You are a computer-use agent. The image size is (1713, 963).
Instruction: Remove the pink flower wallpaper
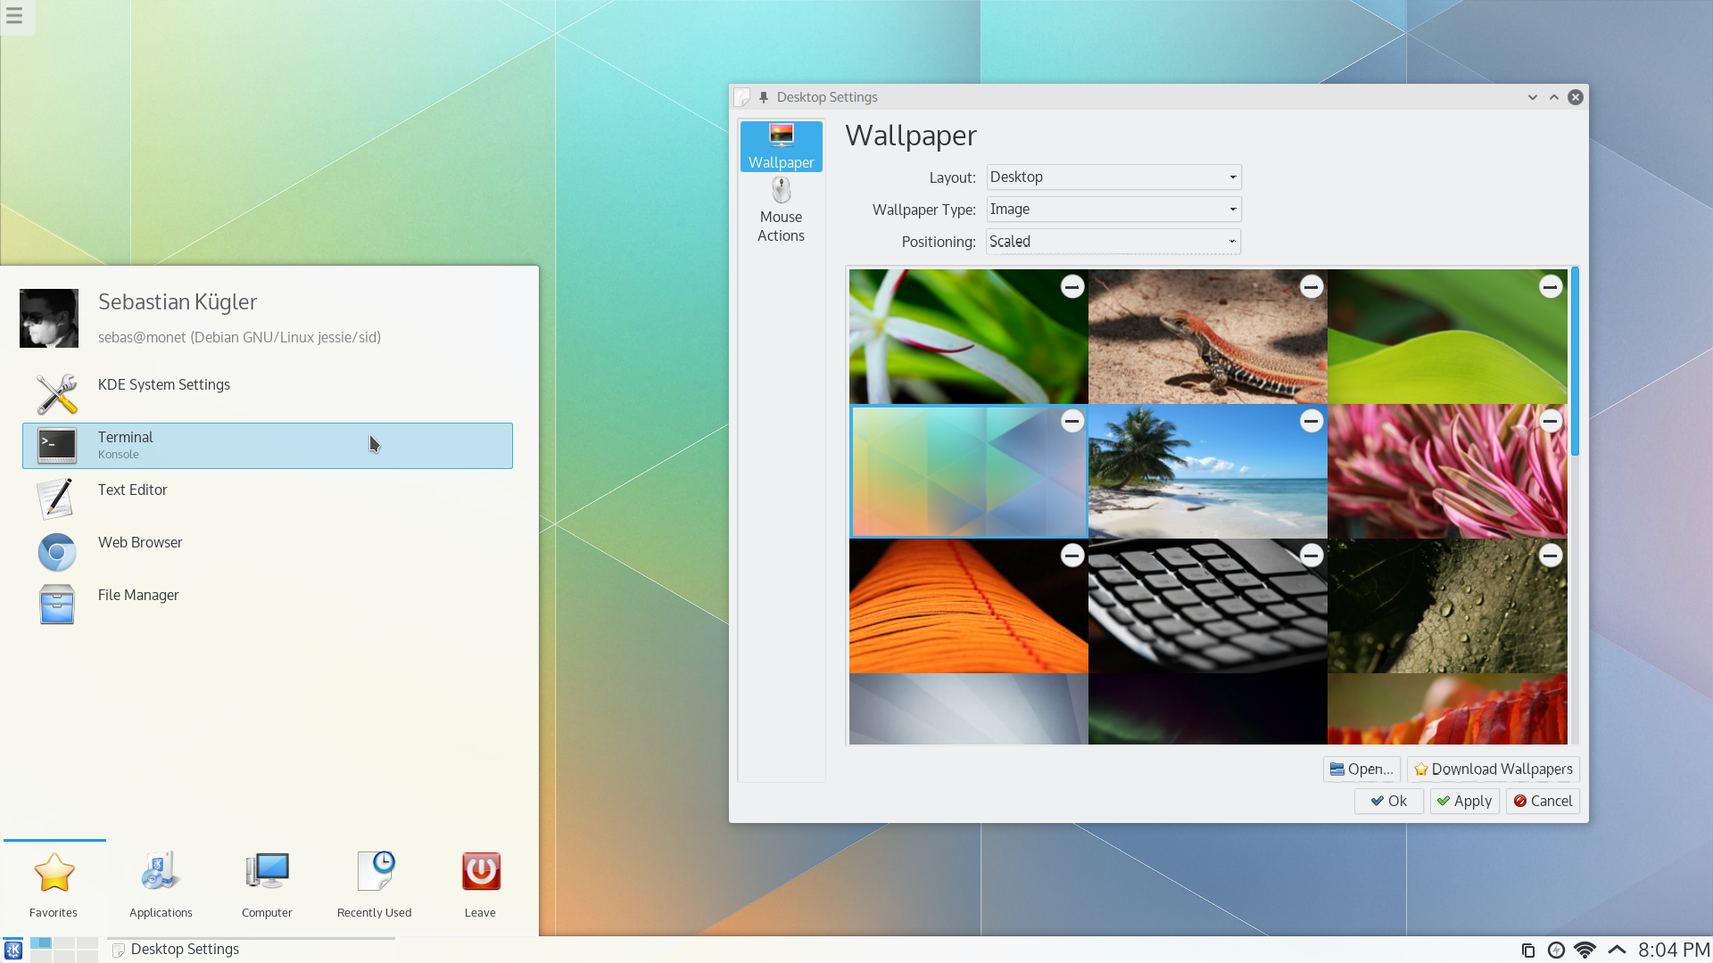pos(1551,421)
